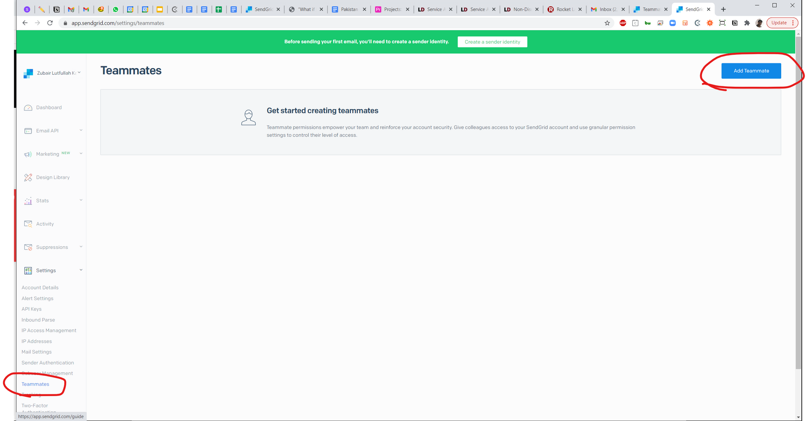The image size is (807, 421).
Task: Expand the Email API chevron
Action: [81, 130]
